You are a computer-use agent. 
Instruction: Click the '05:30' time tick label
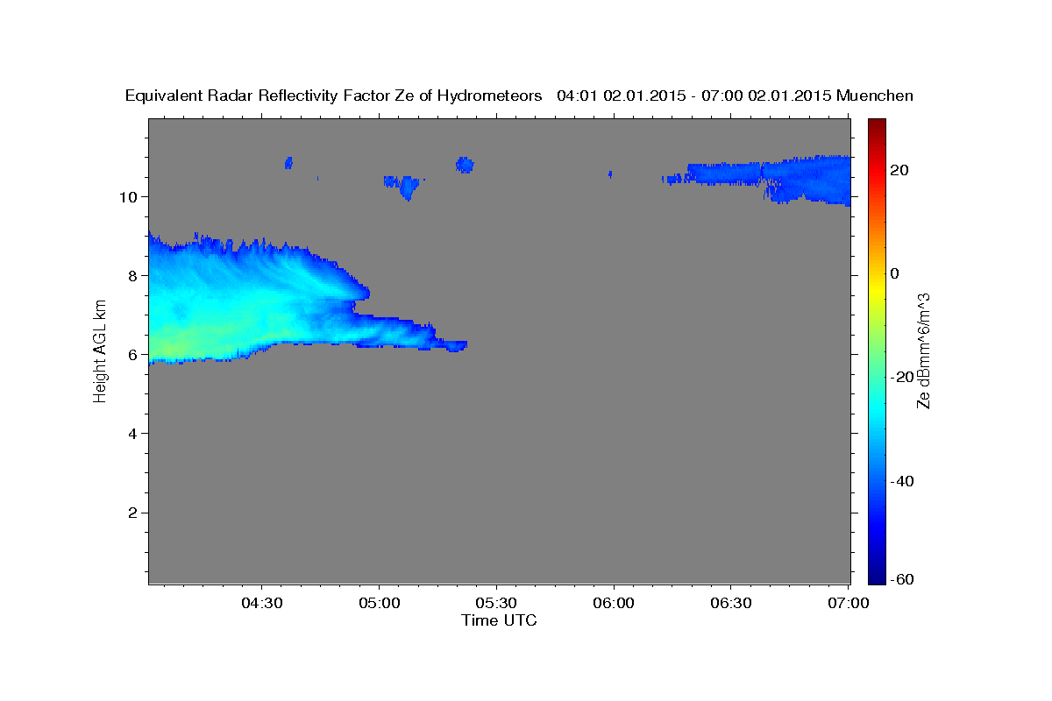point(496,604)
